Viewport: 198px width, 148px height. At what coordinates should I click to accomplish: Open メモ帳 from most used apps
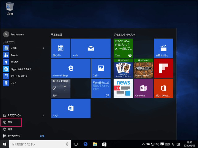click(x=24, y=48)
